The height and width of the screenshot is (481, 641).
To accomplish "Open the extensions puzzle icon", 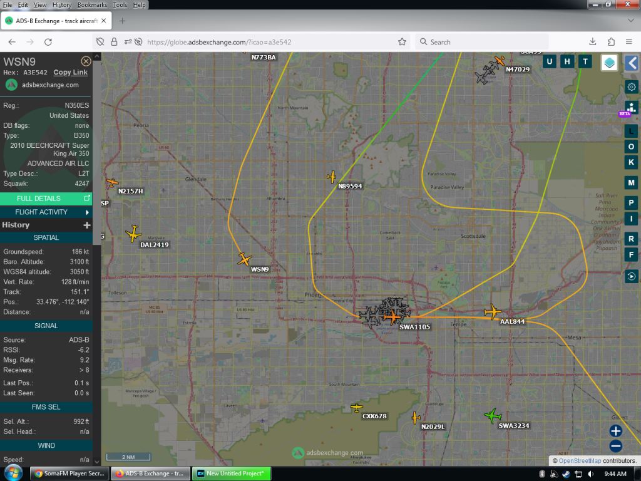I will tap(611, 42).
